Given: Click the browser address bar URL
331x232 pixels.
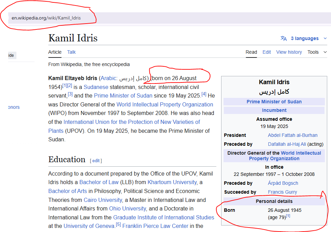Looking at the screenshot, I should pos(46,18).
